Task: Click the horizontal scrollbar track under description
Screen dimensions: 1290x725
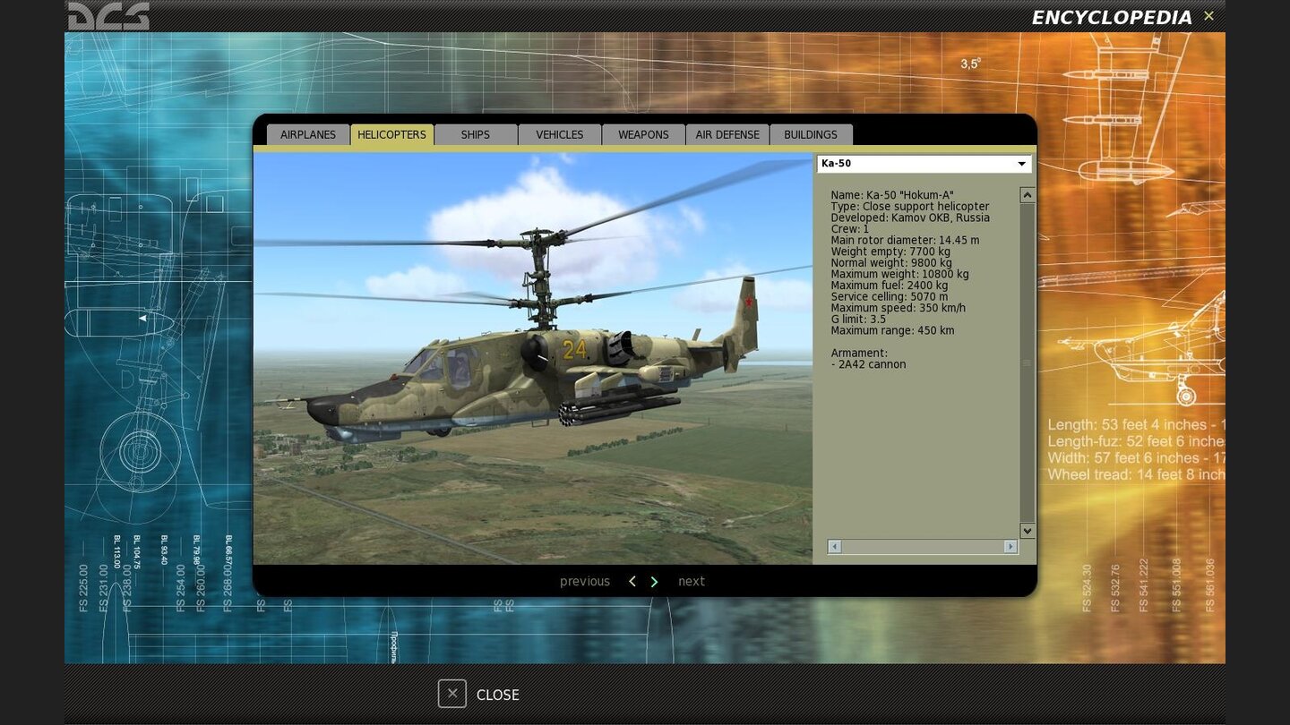Action: tap(923, 546)
